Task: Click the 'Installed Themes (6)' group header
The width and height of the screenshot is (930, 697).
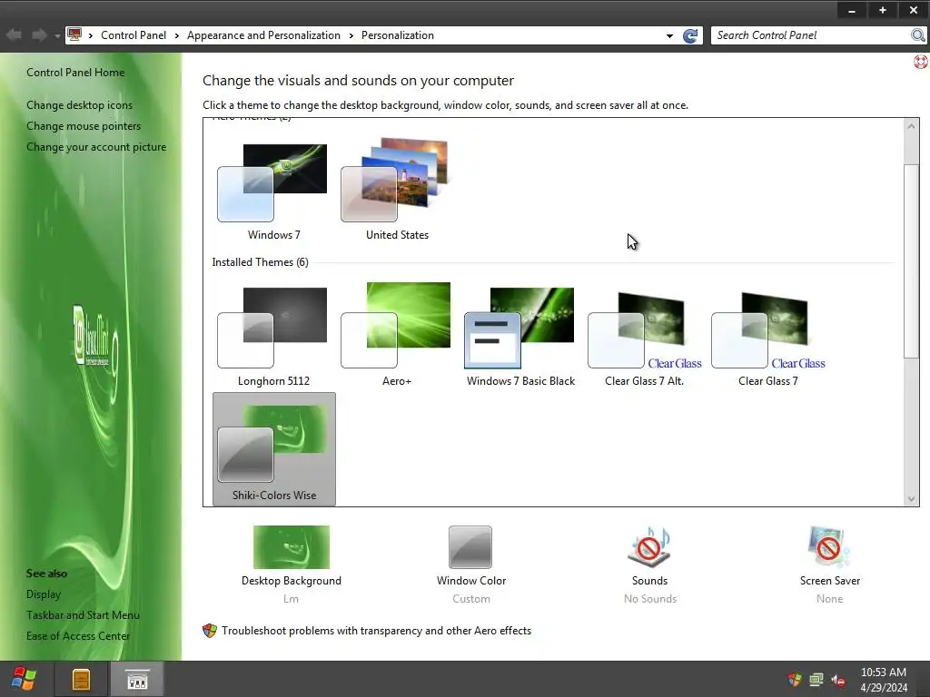Action: point(260,262)
